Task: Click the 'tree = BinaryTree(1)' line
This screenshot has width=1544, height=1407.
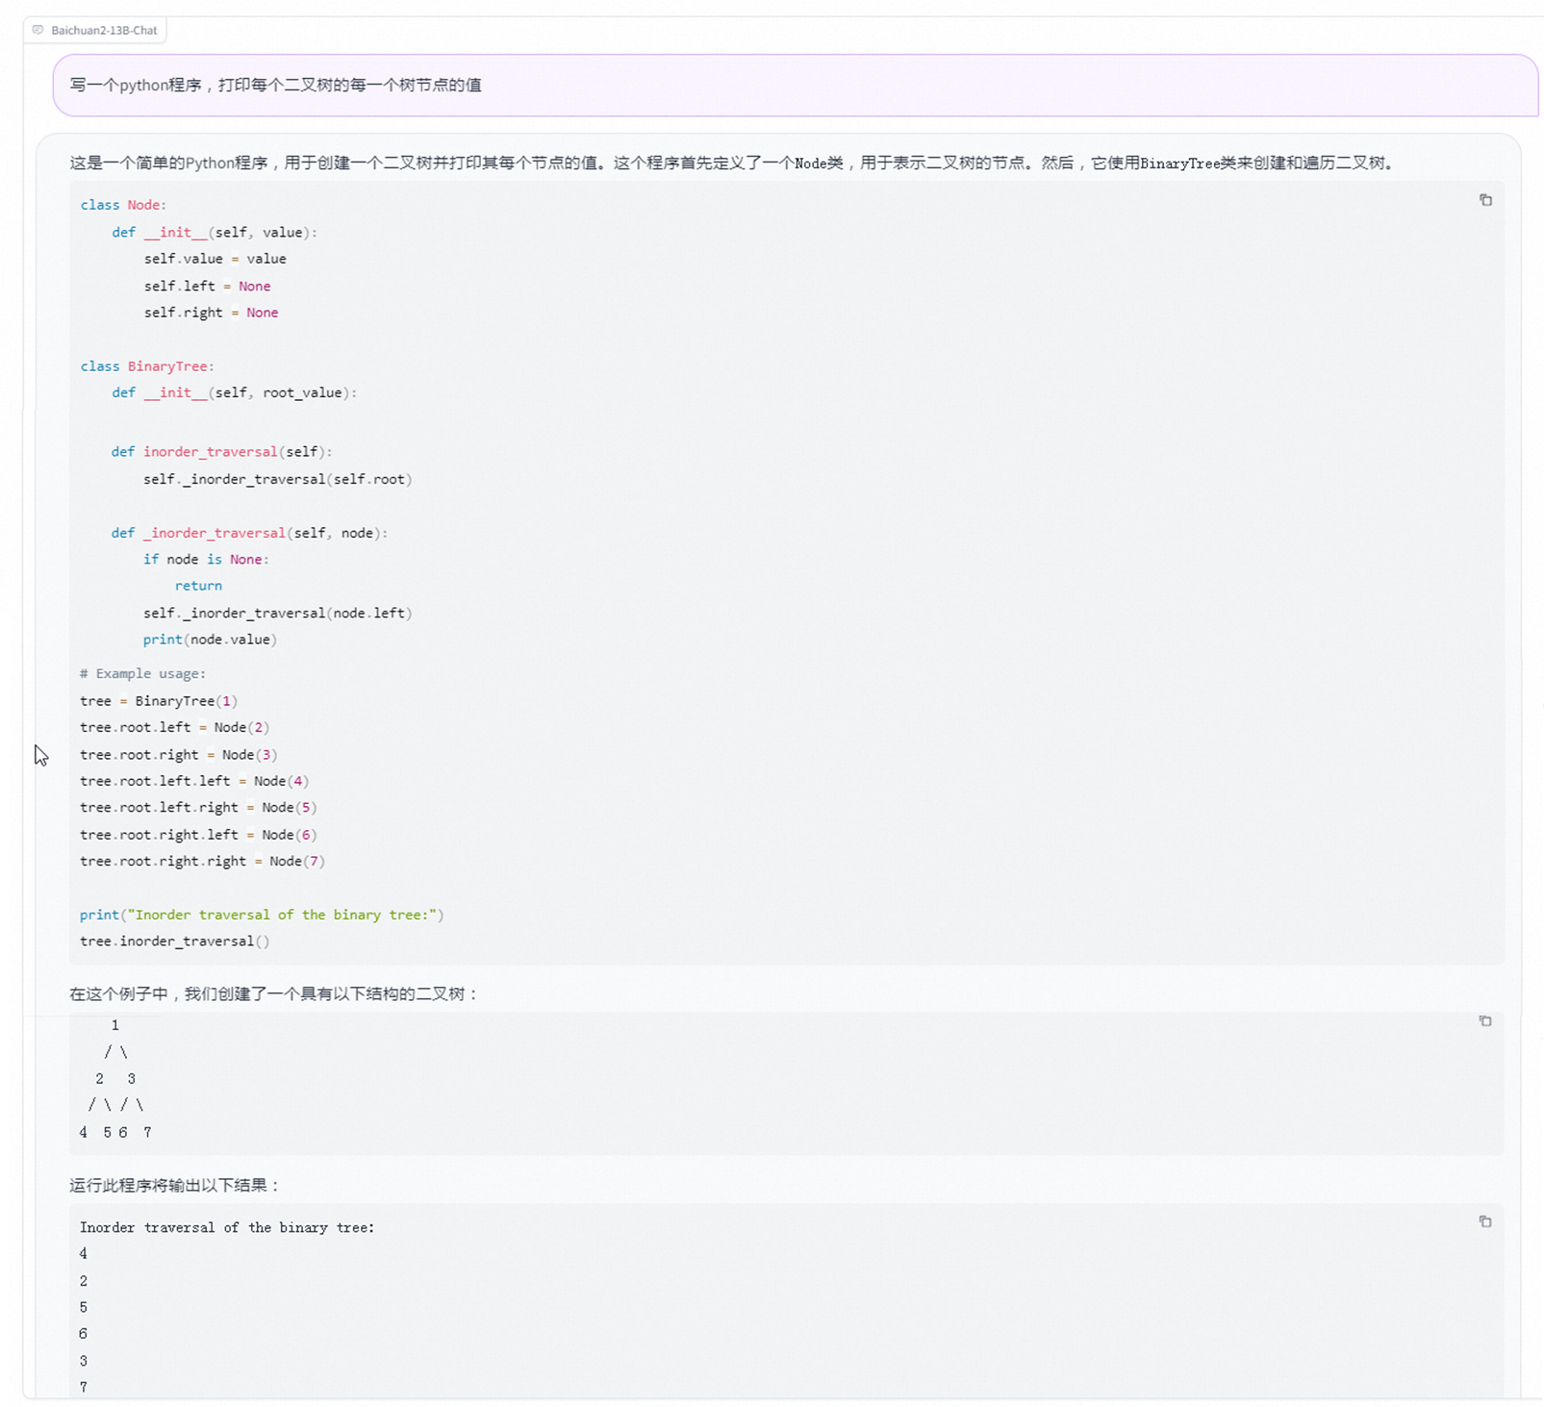Action: pyautogui.click(x=159, y=701)
